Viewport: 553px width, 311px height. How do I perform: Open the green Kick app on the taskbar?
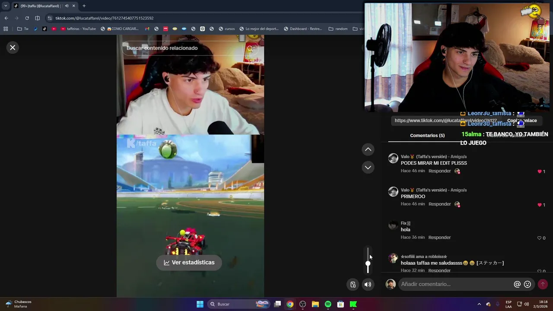coord(353,304)
